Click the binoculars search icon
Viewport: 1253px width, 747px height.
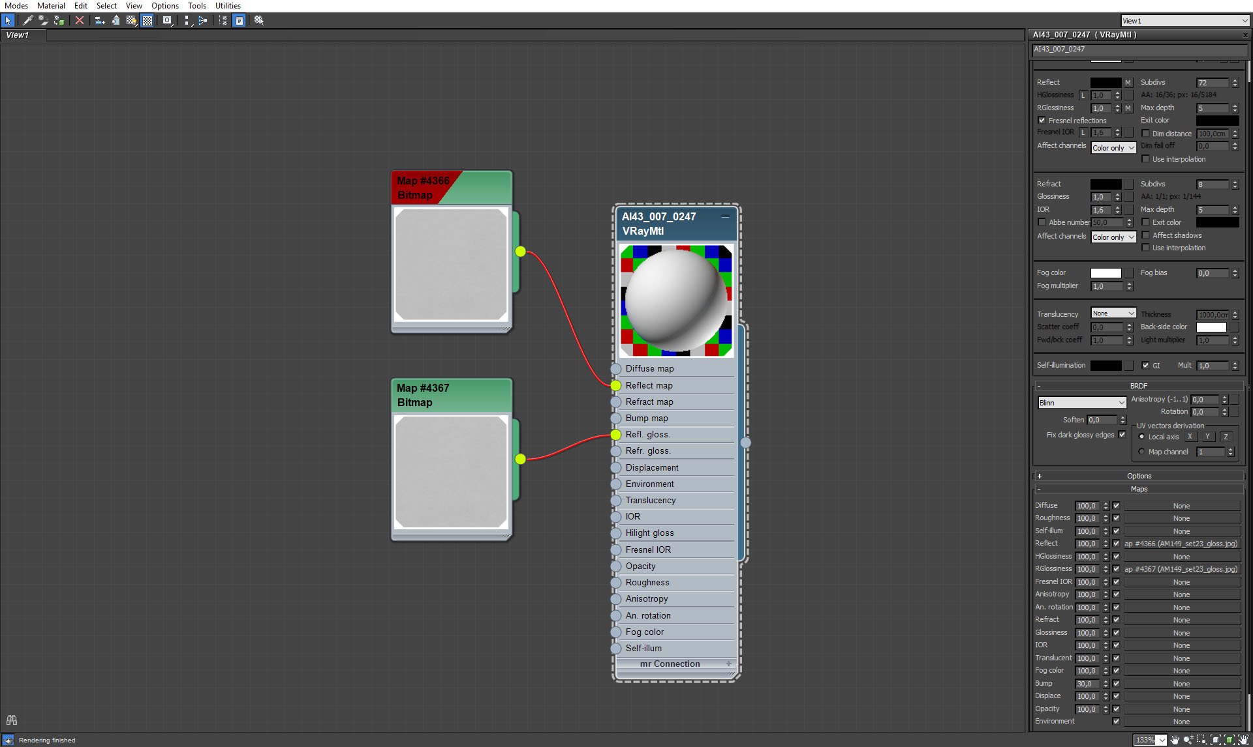[x=12, y=720]
